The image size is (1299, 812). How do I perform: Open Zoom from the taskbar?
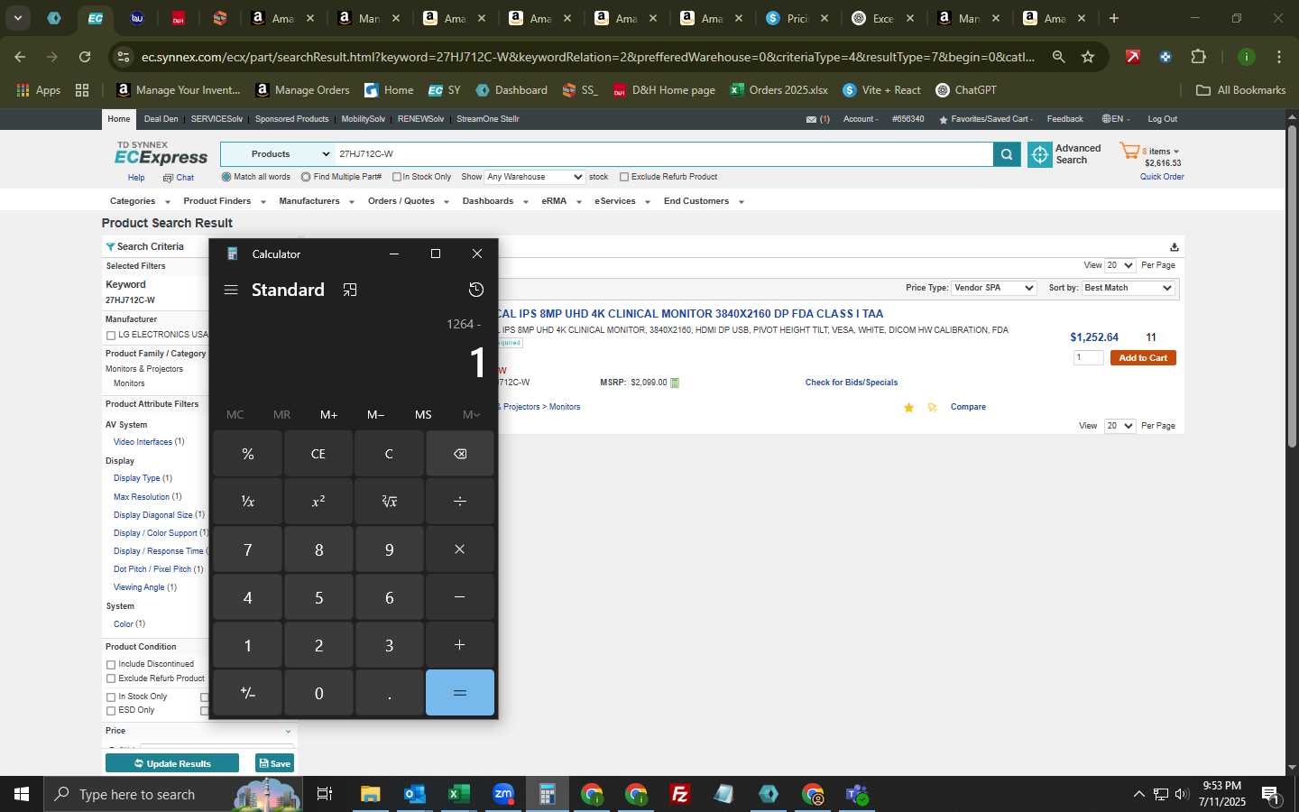pos(503,794)
